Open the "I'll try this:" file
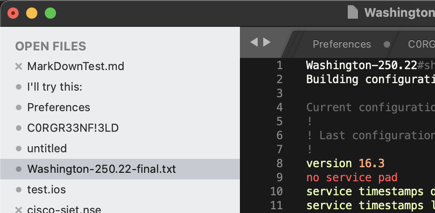435x213 pixels. point(55,87)
